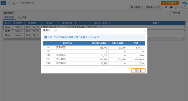This screenshot has width=188, height=101.
Task: Open the 50件/頁 page size dropdown
Action: (x=178, y=13)
